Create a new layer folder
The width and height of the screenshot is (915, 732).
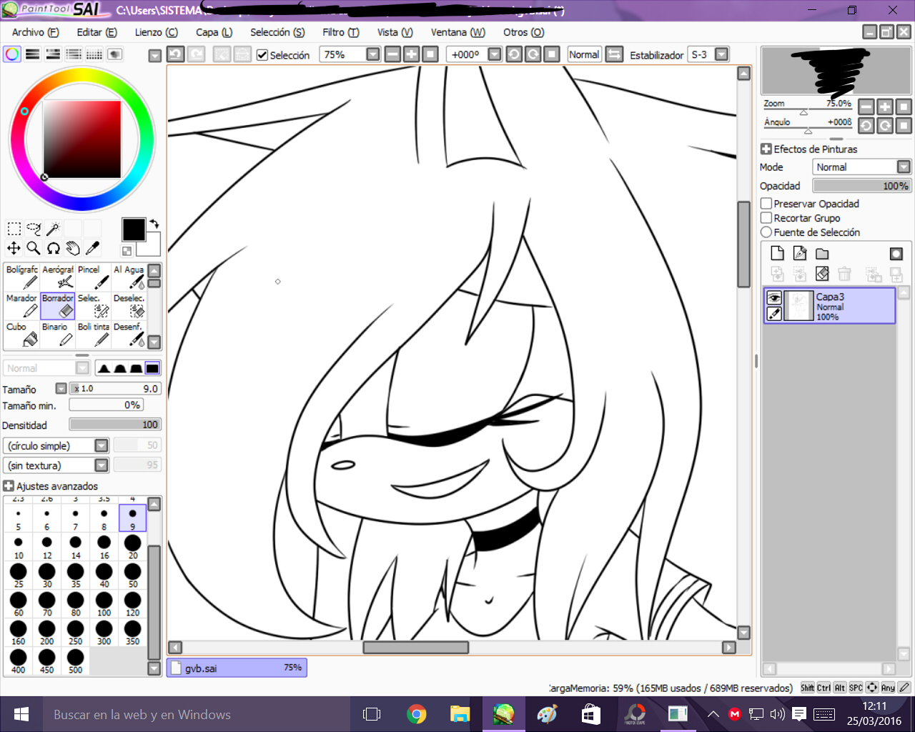coord(822,253)
